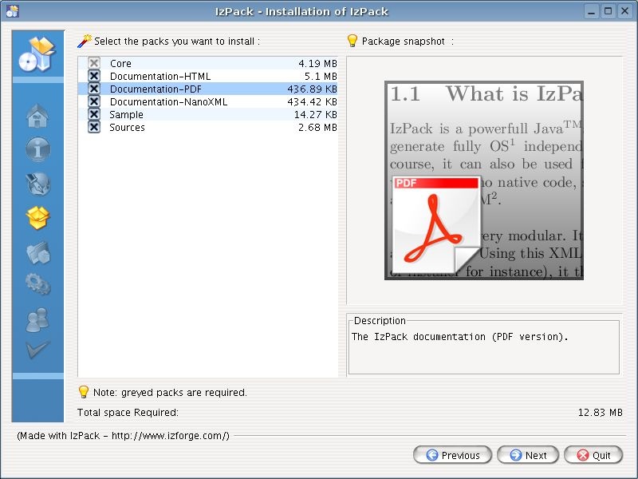Uncheck the Sources pack checkbox
Screen dimensions: 638x479
pos(94,127)
